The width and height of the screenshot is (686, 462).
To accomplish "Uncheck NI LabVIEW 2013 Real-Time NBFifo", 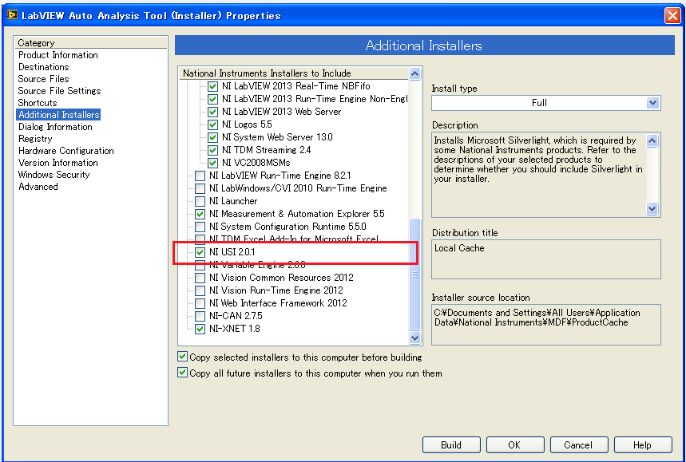I will pyautogui.click(x=212, y=86).
